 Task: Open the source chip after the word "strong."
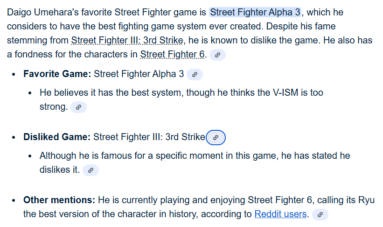(x=78, y=107)
